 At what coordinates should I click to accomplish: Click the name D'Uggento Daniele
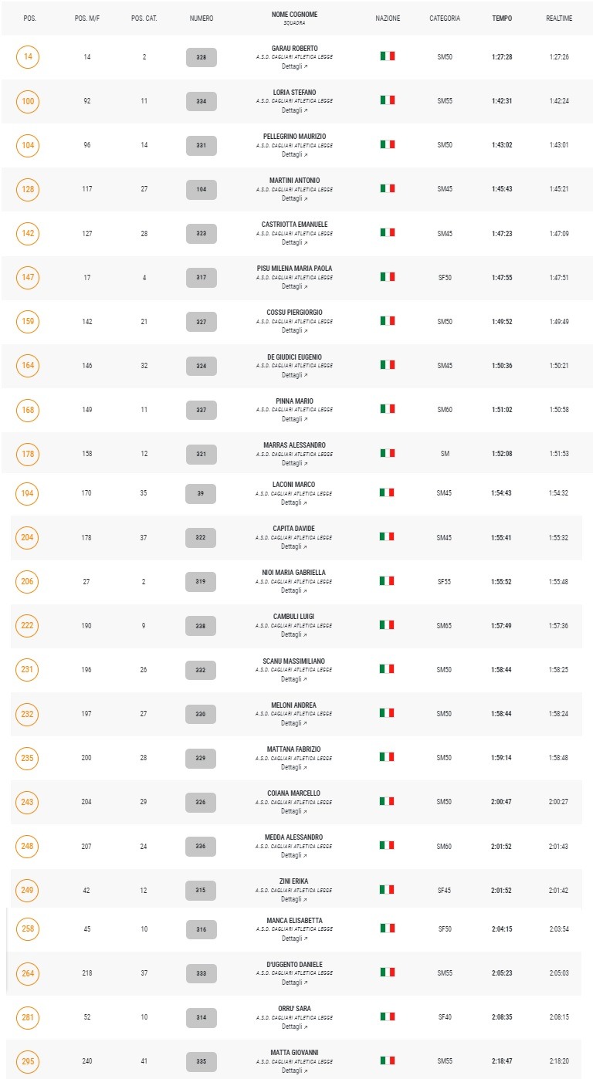(294, 965)
